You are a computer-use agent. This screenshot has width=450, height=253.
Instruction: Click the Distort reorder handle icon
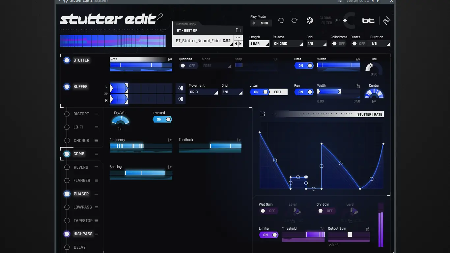(97, 114)
